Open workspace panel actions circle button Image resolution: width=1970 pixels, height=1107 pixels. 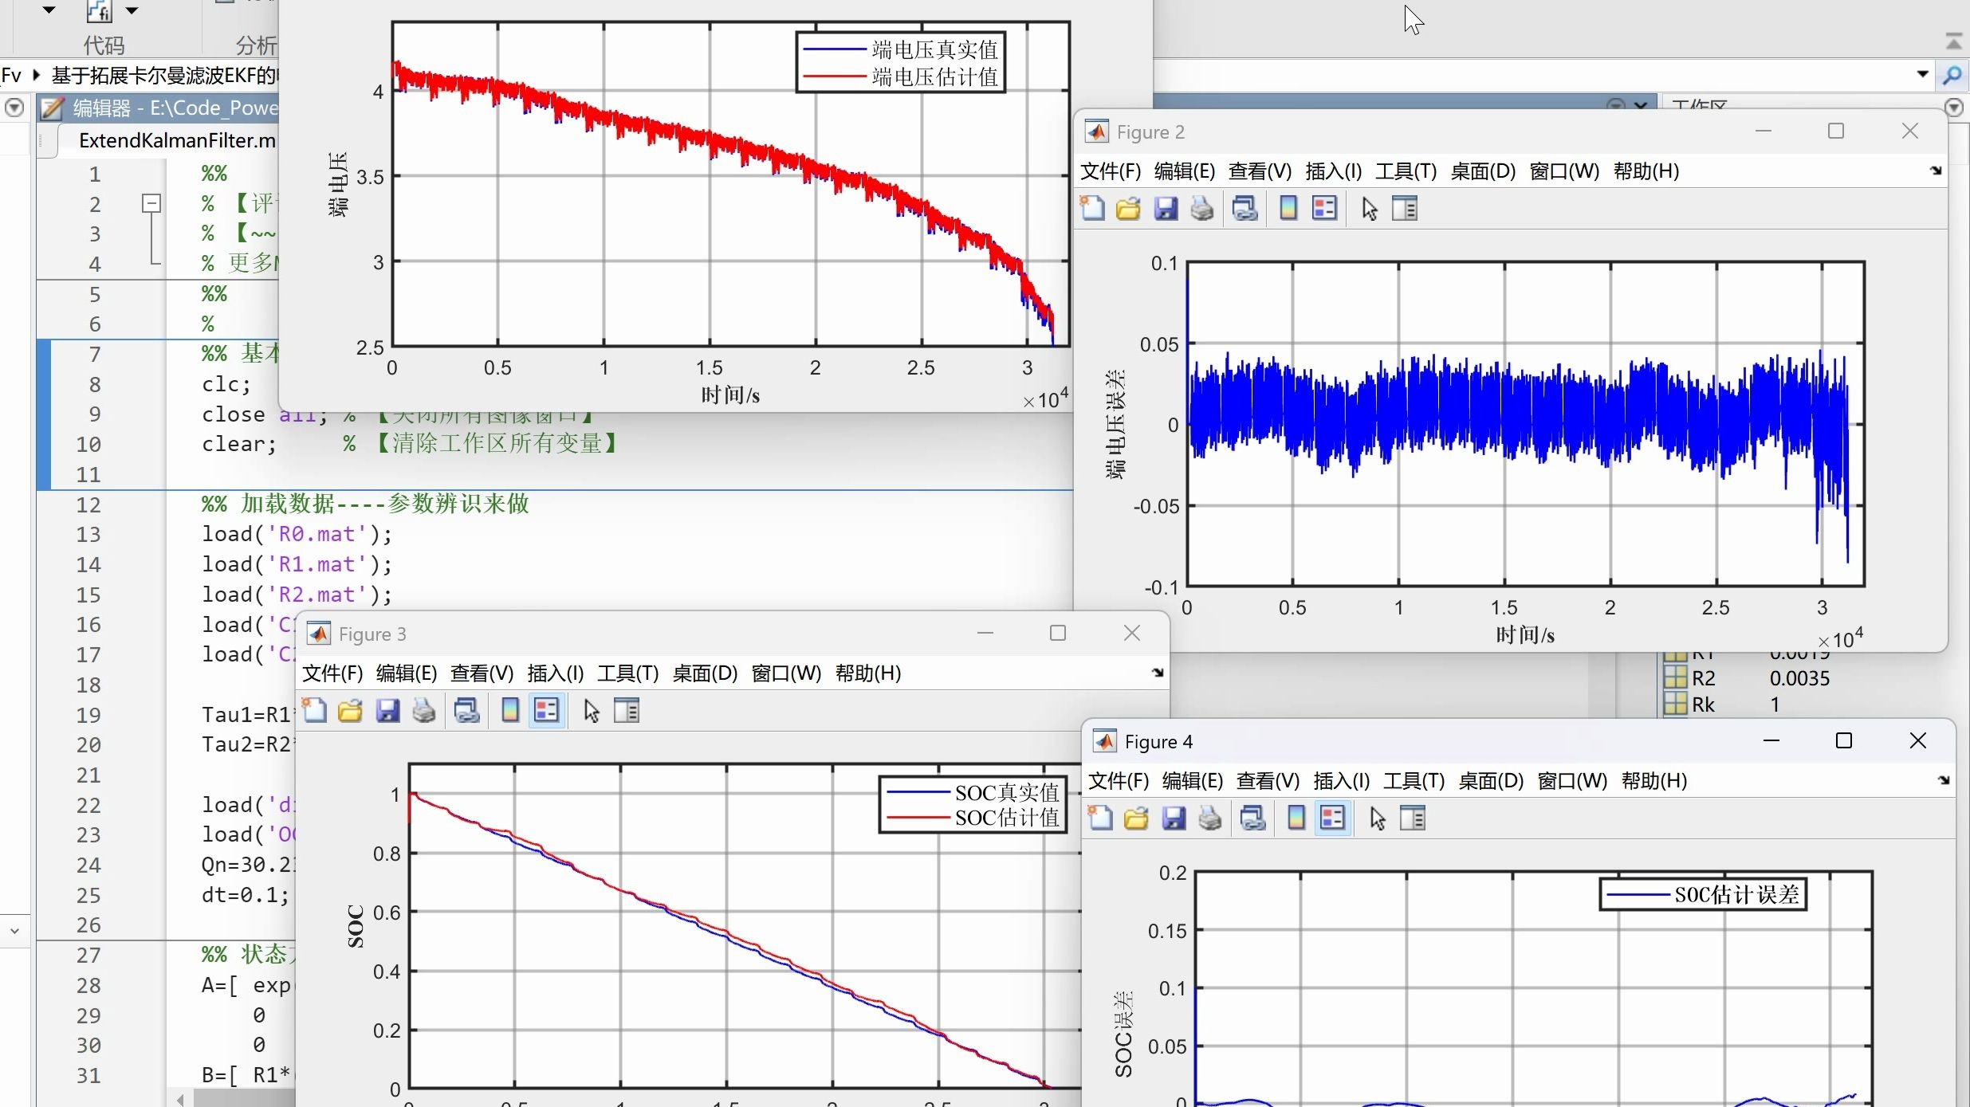pos(1954,108)
